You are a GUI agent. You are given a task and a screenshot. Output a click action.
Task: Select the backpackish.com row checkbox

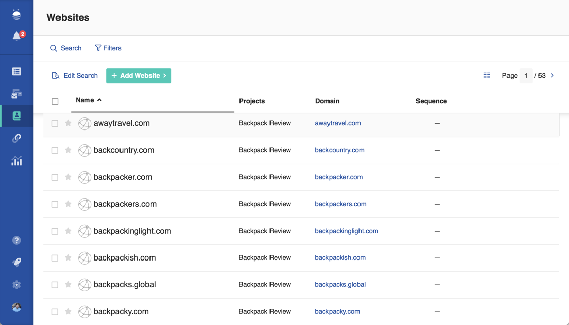click(55, 258)
